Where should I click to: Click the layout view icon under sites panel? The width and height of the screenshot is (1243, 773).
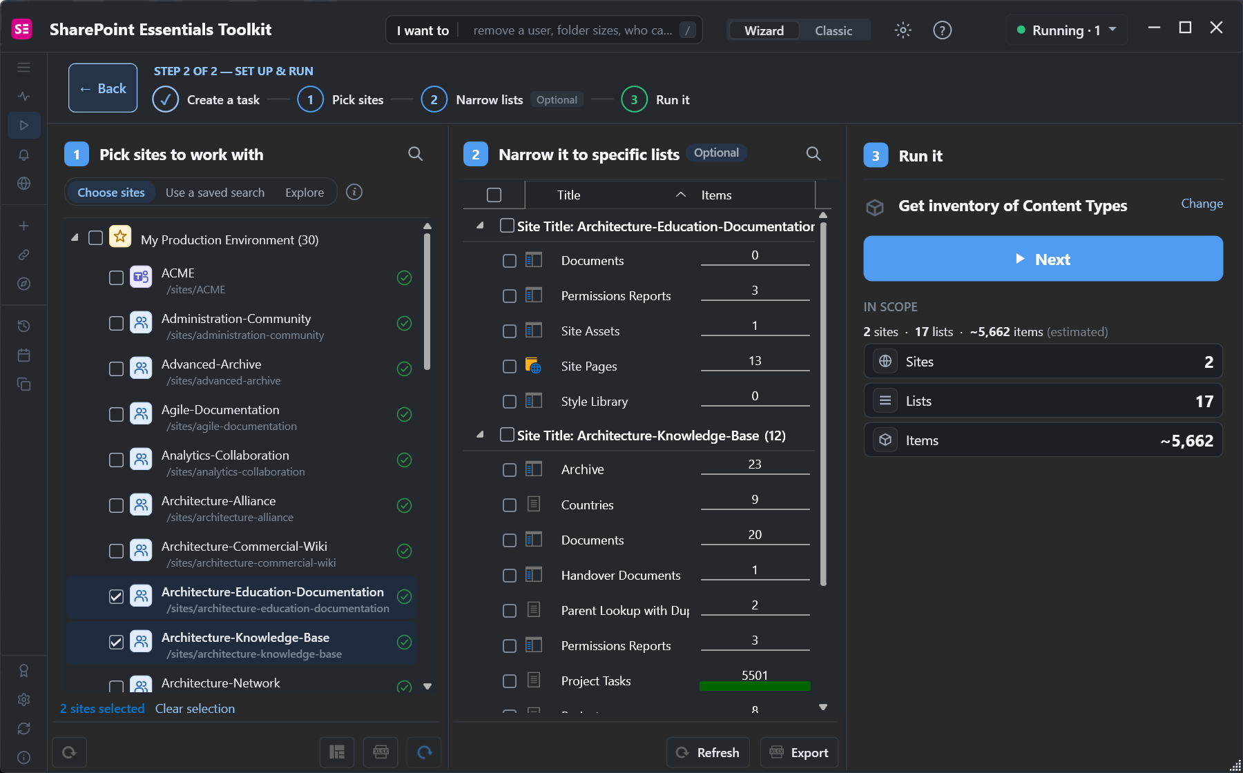click(x=337, y=752)
